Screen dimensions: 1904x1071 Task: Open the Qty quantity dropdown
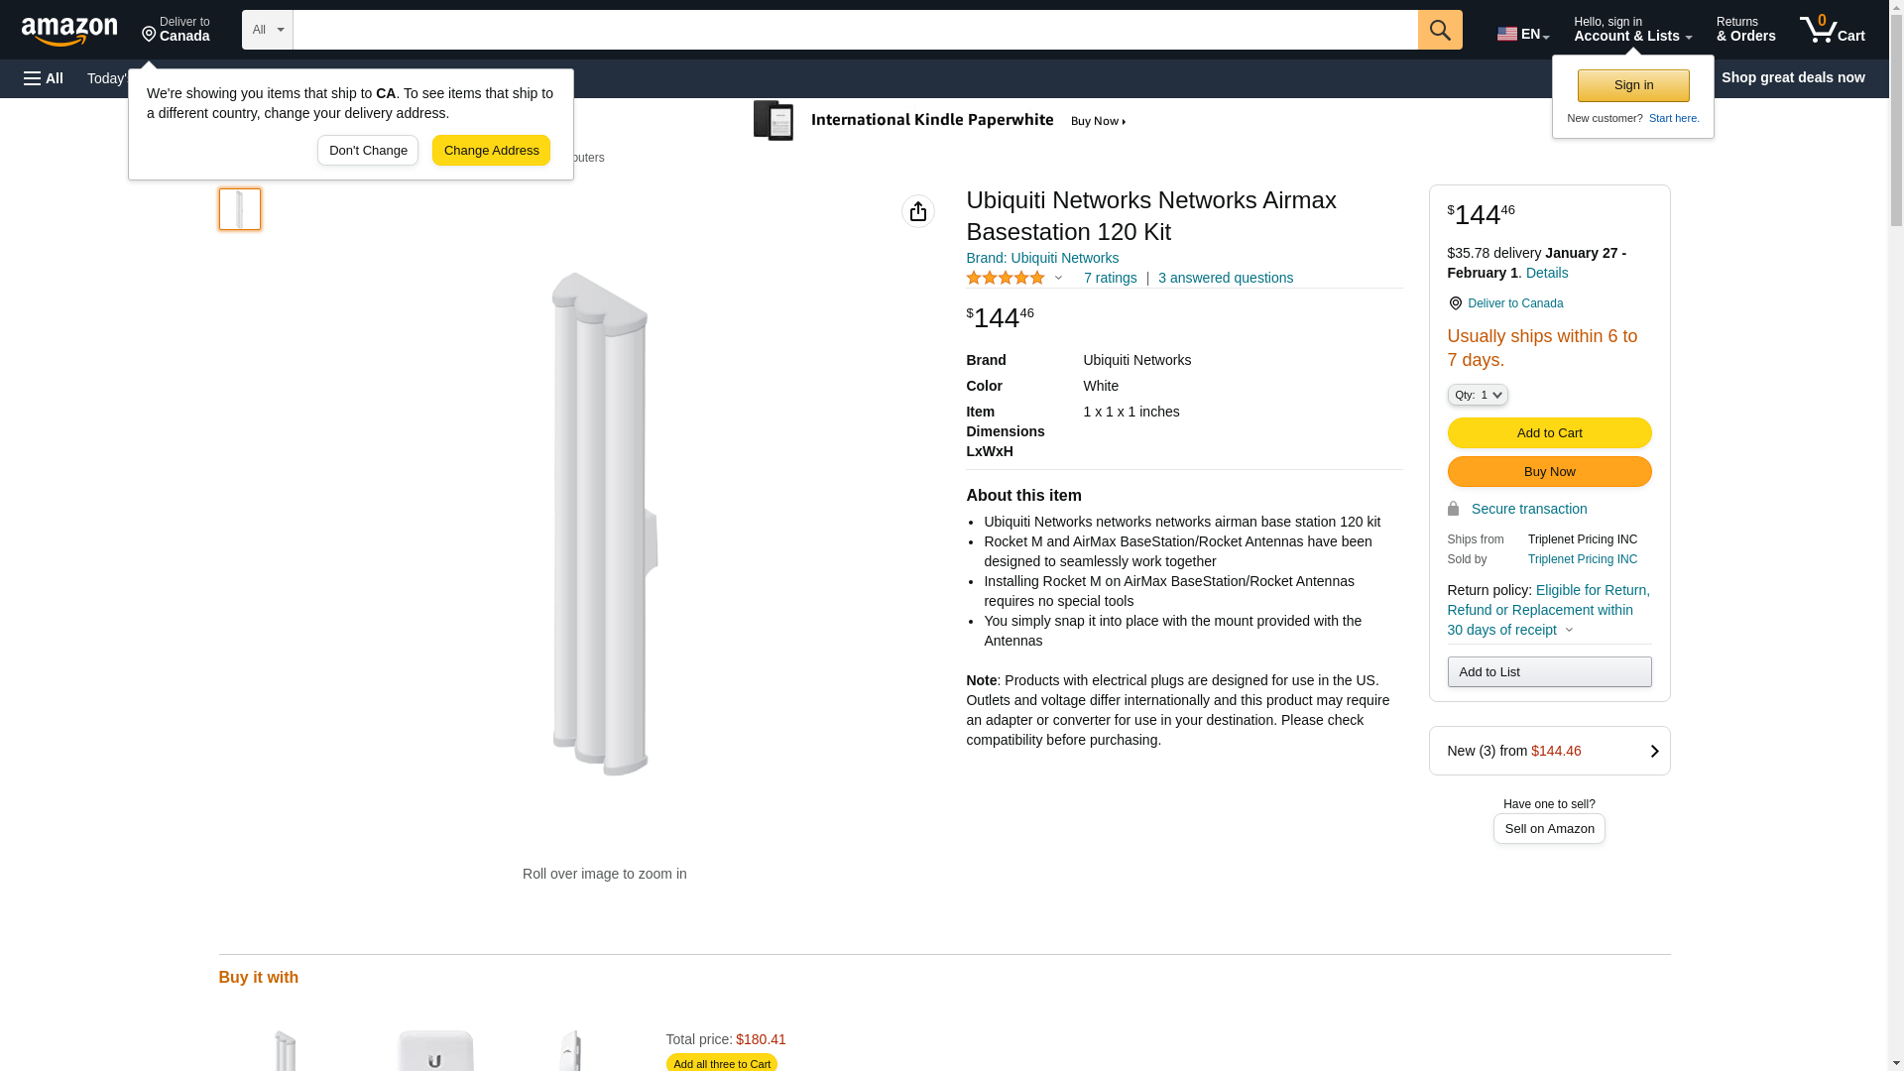pyautogui.click(x=1478, y=395)
